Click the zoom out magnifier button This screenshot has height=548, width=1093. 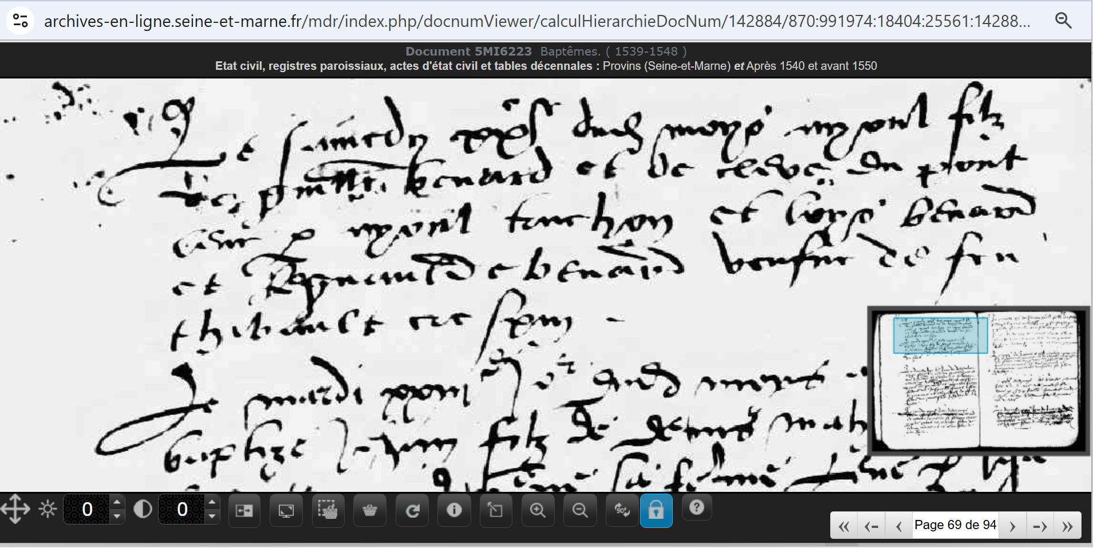580,510
